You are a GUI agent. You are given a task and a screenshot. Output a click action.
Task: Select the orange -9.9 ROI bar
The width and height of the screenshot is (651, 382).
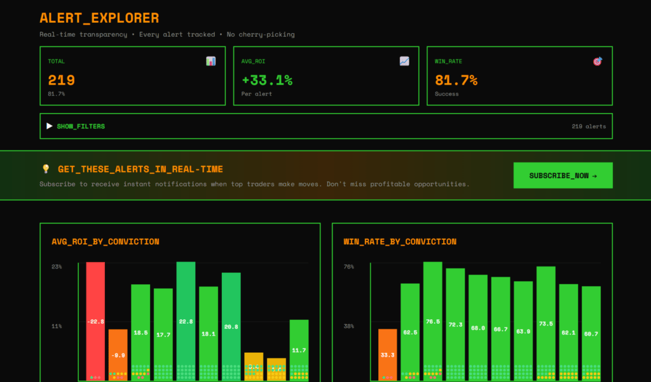[x=118, y=354]
